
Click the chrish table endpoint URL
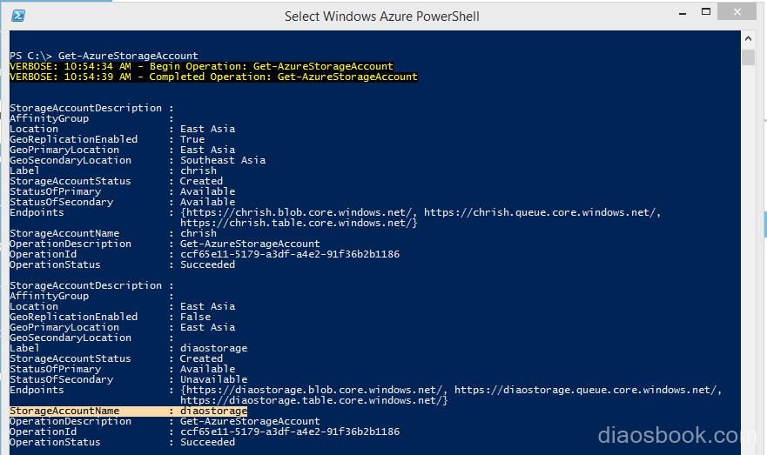point(296,223)
